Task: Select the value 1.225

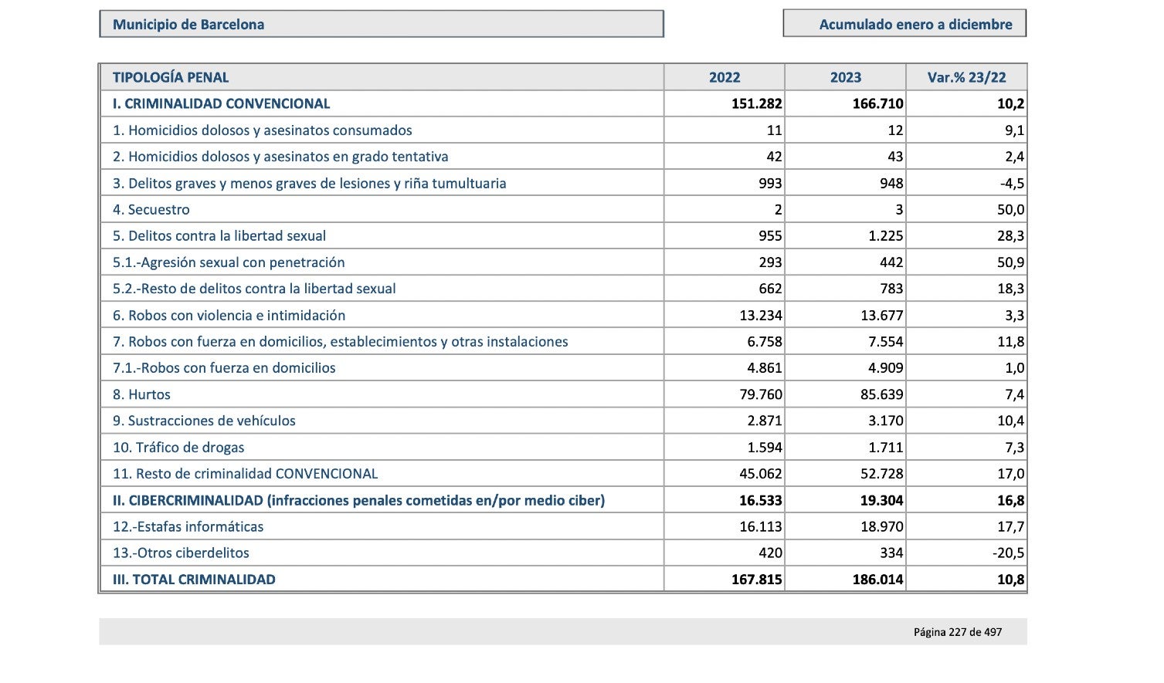Action: pos(886,235)
